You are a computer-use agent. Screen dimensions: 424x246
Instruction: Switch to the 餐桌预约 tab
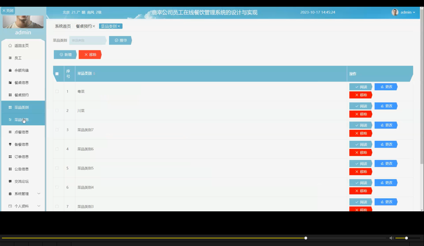[x=84, y=26]
